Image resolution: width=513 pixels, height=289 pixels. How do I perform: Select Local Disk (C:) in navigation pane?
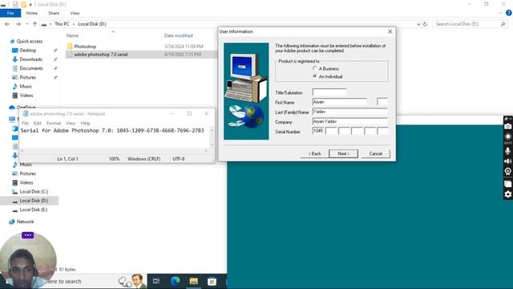[x=34, y=191]
